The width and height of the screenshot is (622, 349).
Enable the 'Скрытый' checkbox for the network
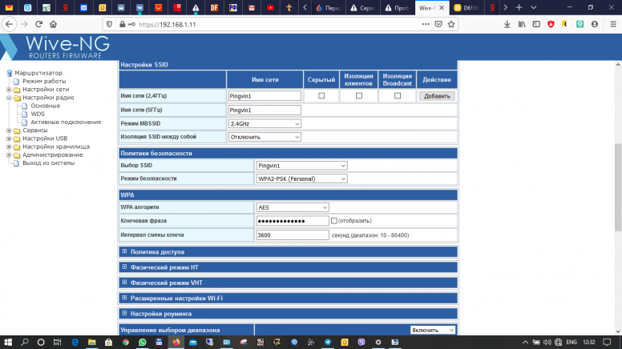coord(321,96)
